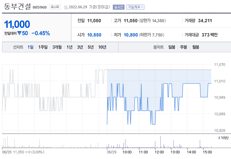Show the 3년 line chart

click(80, 47)
